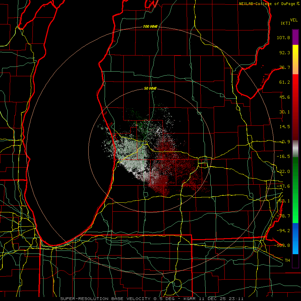The width and height of the screenshot is (301, 301).
Task: Select the -47.6 legend value
Action: 283,186
